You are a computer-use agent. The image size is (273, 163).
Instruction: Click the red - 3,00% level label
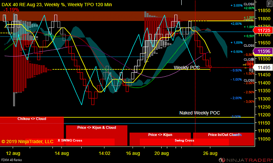click(x=249, y=102)
